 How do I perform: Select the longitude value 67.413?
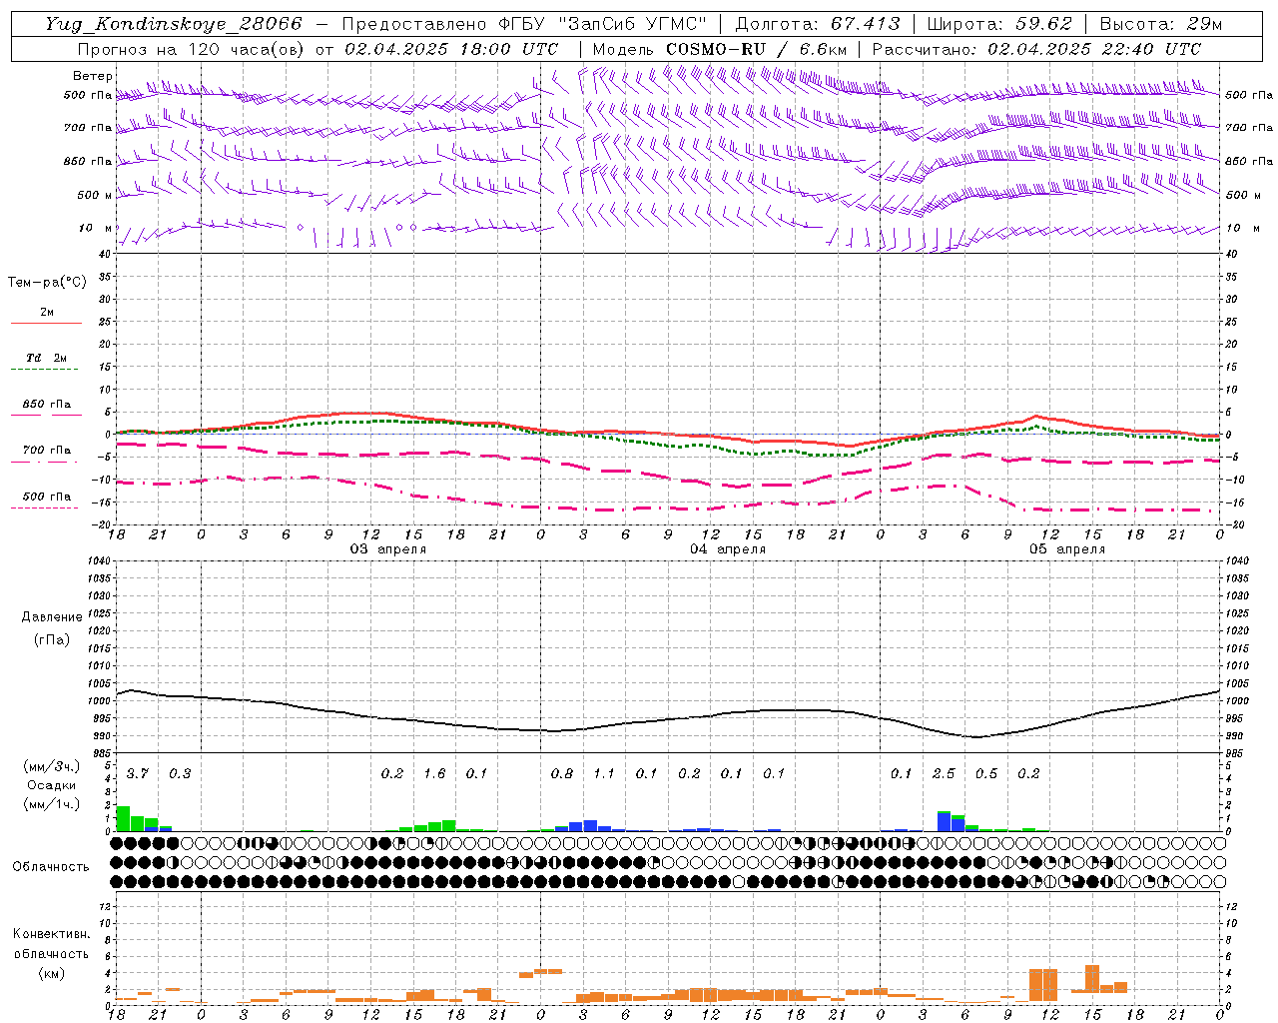[x=865, y=24]
